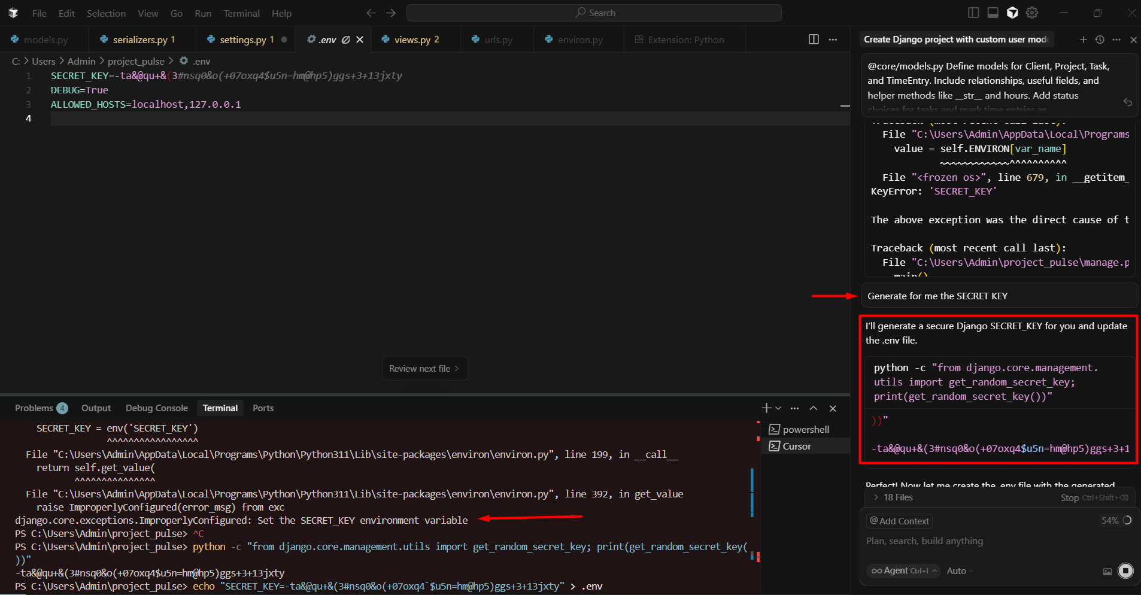Viewport: 1141px width, 595px height.
Task: Open the Go menu
Action: [177, 13]
